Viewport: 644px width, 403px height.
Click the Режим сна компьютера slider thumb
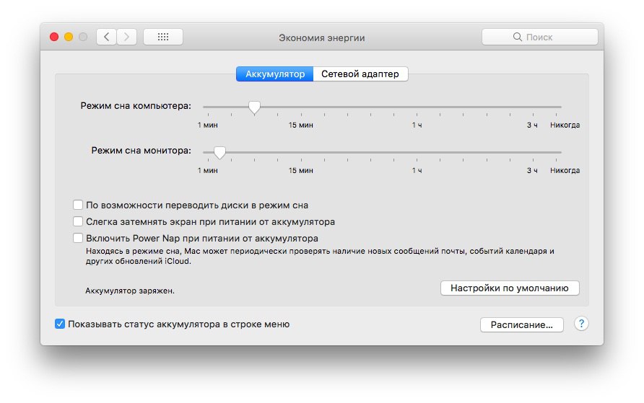click(x=254, y=107)
